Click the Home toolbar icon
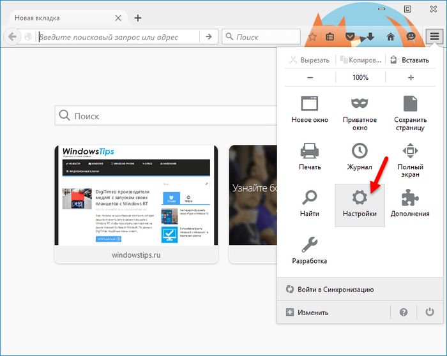Screen dimensions: 447x356 point(390,37)
